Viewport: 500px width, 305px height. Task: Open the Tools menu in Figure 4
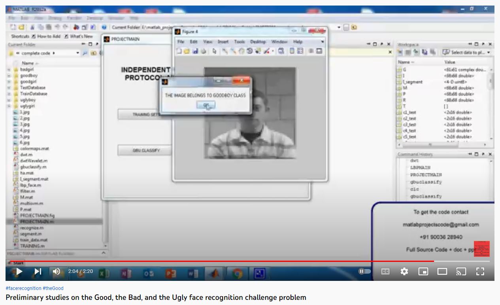click(239, 42)
